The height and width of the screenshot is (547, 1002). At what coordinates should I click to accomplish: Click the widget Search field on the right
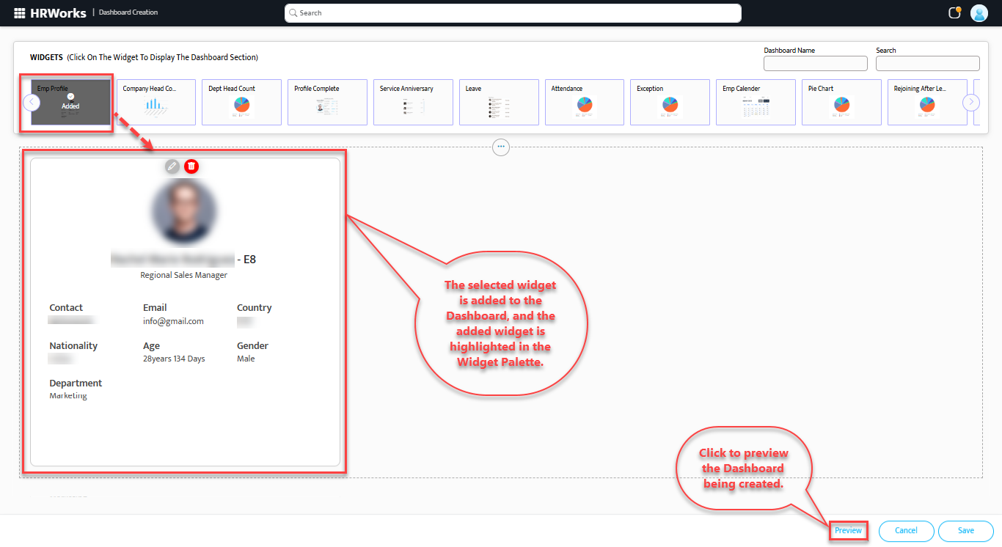[x=927, y=63]
